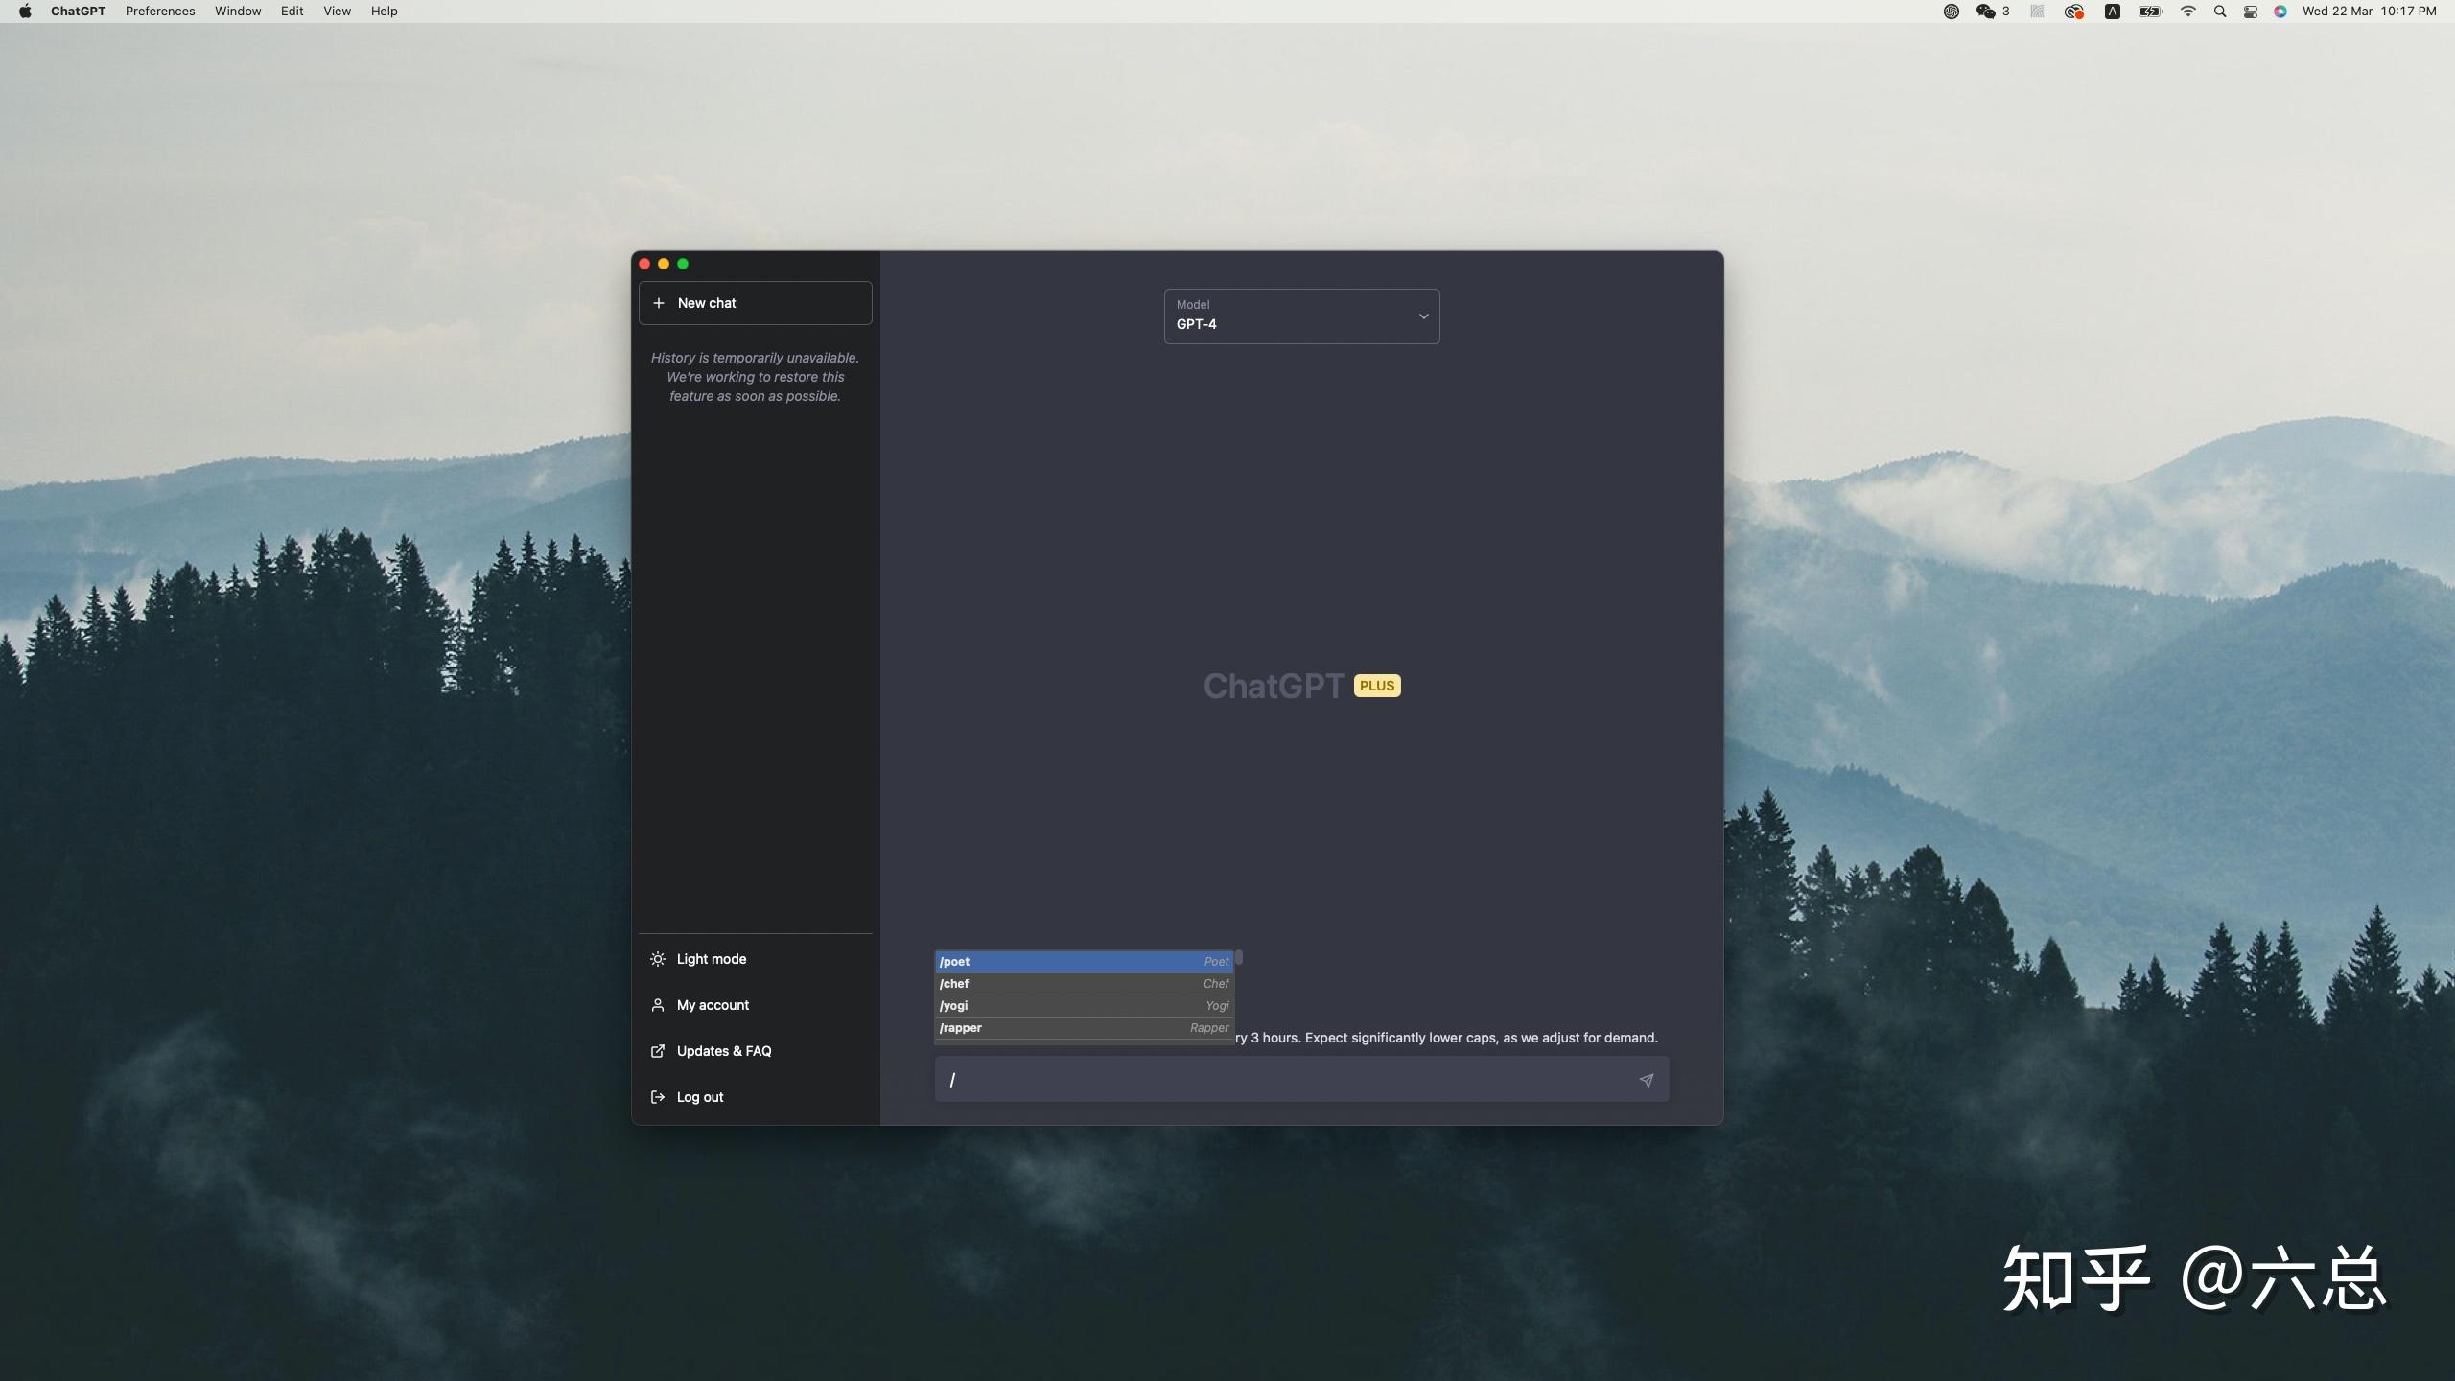Click the plus icon beside New chat
The height and width of the screenshot is (1381, 2455).
(x=659, y=303)
